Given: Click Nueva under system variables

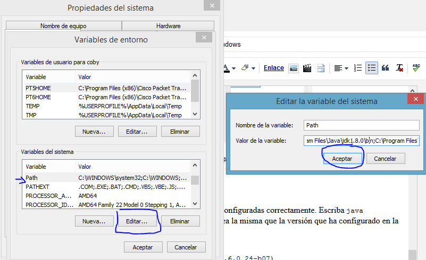Looking at the screenshot, I should [94, 221].
